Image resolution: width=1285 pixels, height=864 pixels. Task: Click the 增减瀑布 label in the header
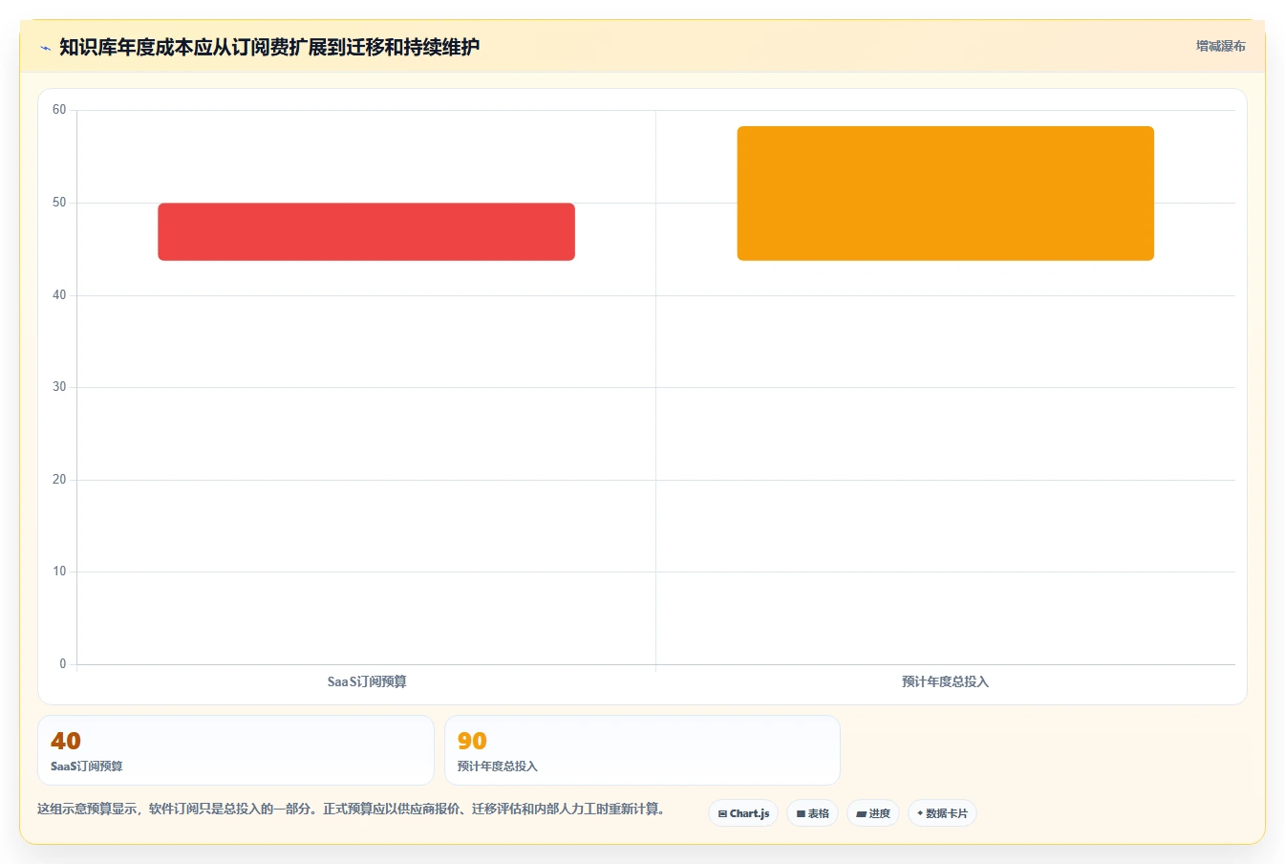click(1220, 46)
